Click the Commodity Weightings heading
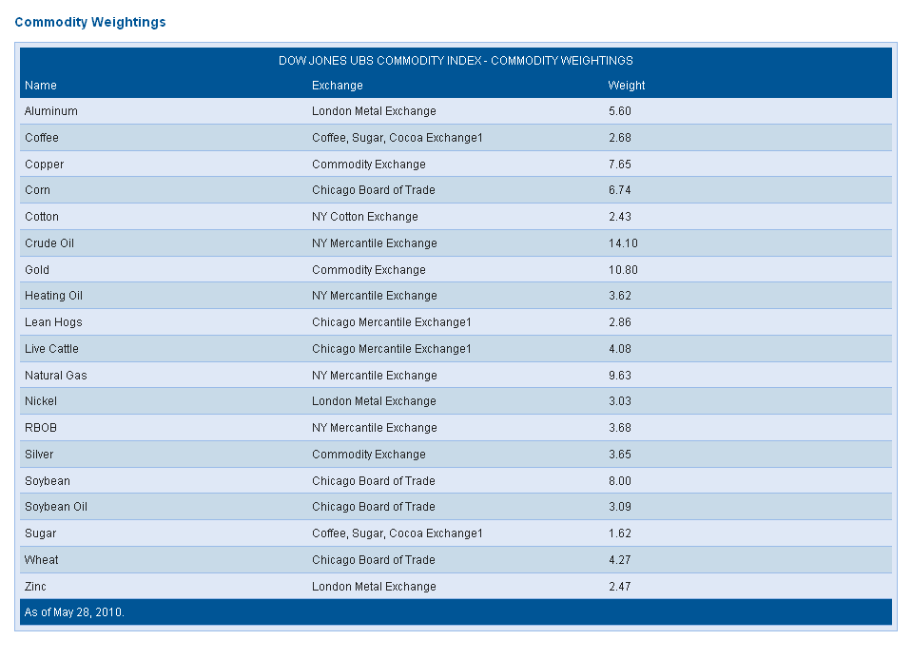 click(x=90, y=22)
